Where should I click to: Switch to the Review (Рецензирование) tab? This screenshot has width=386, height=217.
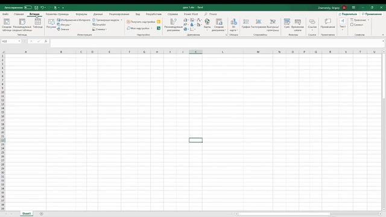tap(119, 14)
